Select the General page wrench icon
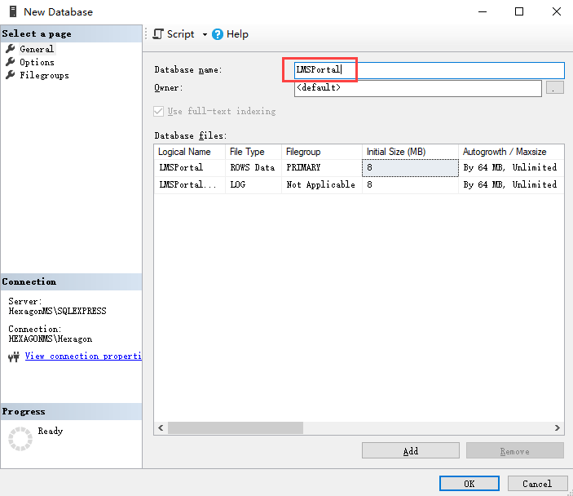Screen dimensions: 573x496 coord(11,49)
